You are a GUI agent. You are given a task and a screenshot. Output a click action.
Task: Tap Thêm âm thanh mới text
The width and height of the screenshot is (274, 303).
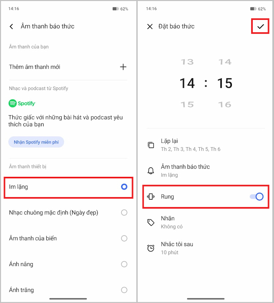pyautogui.click(x=35, y=67)
